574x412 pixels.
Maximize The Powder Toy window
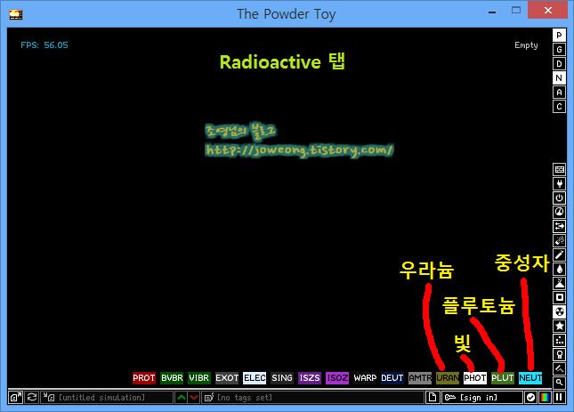(x=516, y=11)
